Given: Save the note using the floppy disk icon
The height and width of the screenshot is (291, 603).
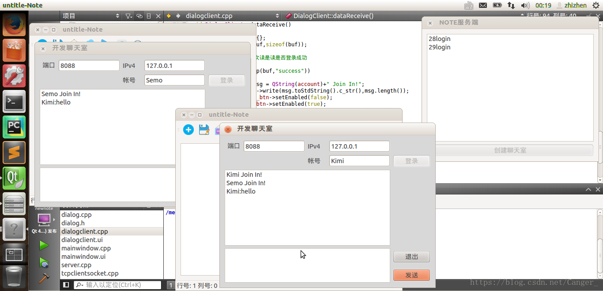Looking at the screenshot, I should 204,130.
